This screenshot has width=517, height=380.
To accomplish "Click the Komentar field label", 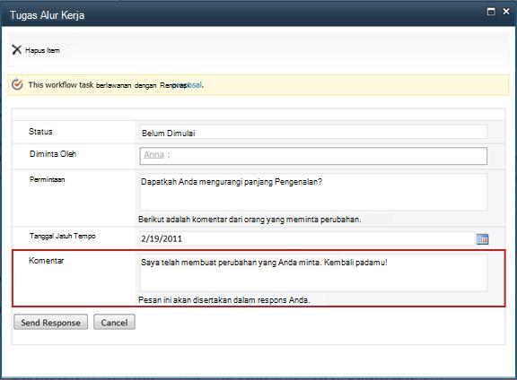I will (46, 261).
